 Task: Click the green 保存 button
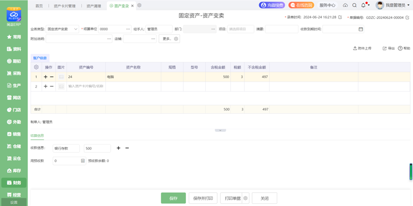coord(173,198)
